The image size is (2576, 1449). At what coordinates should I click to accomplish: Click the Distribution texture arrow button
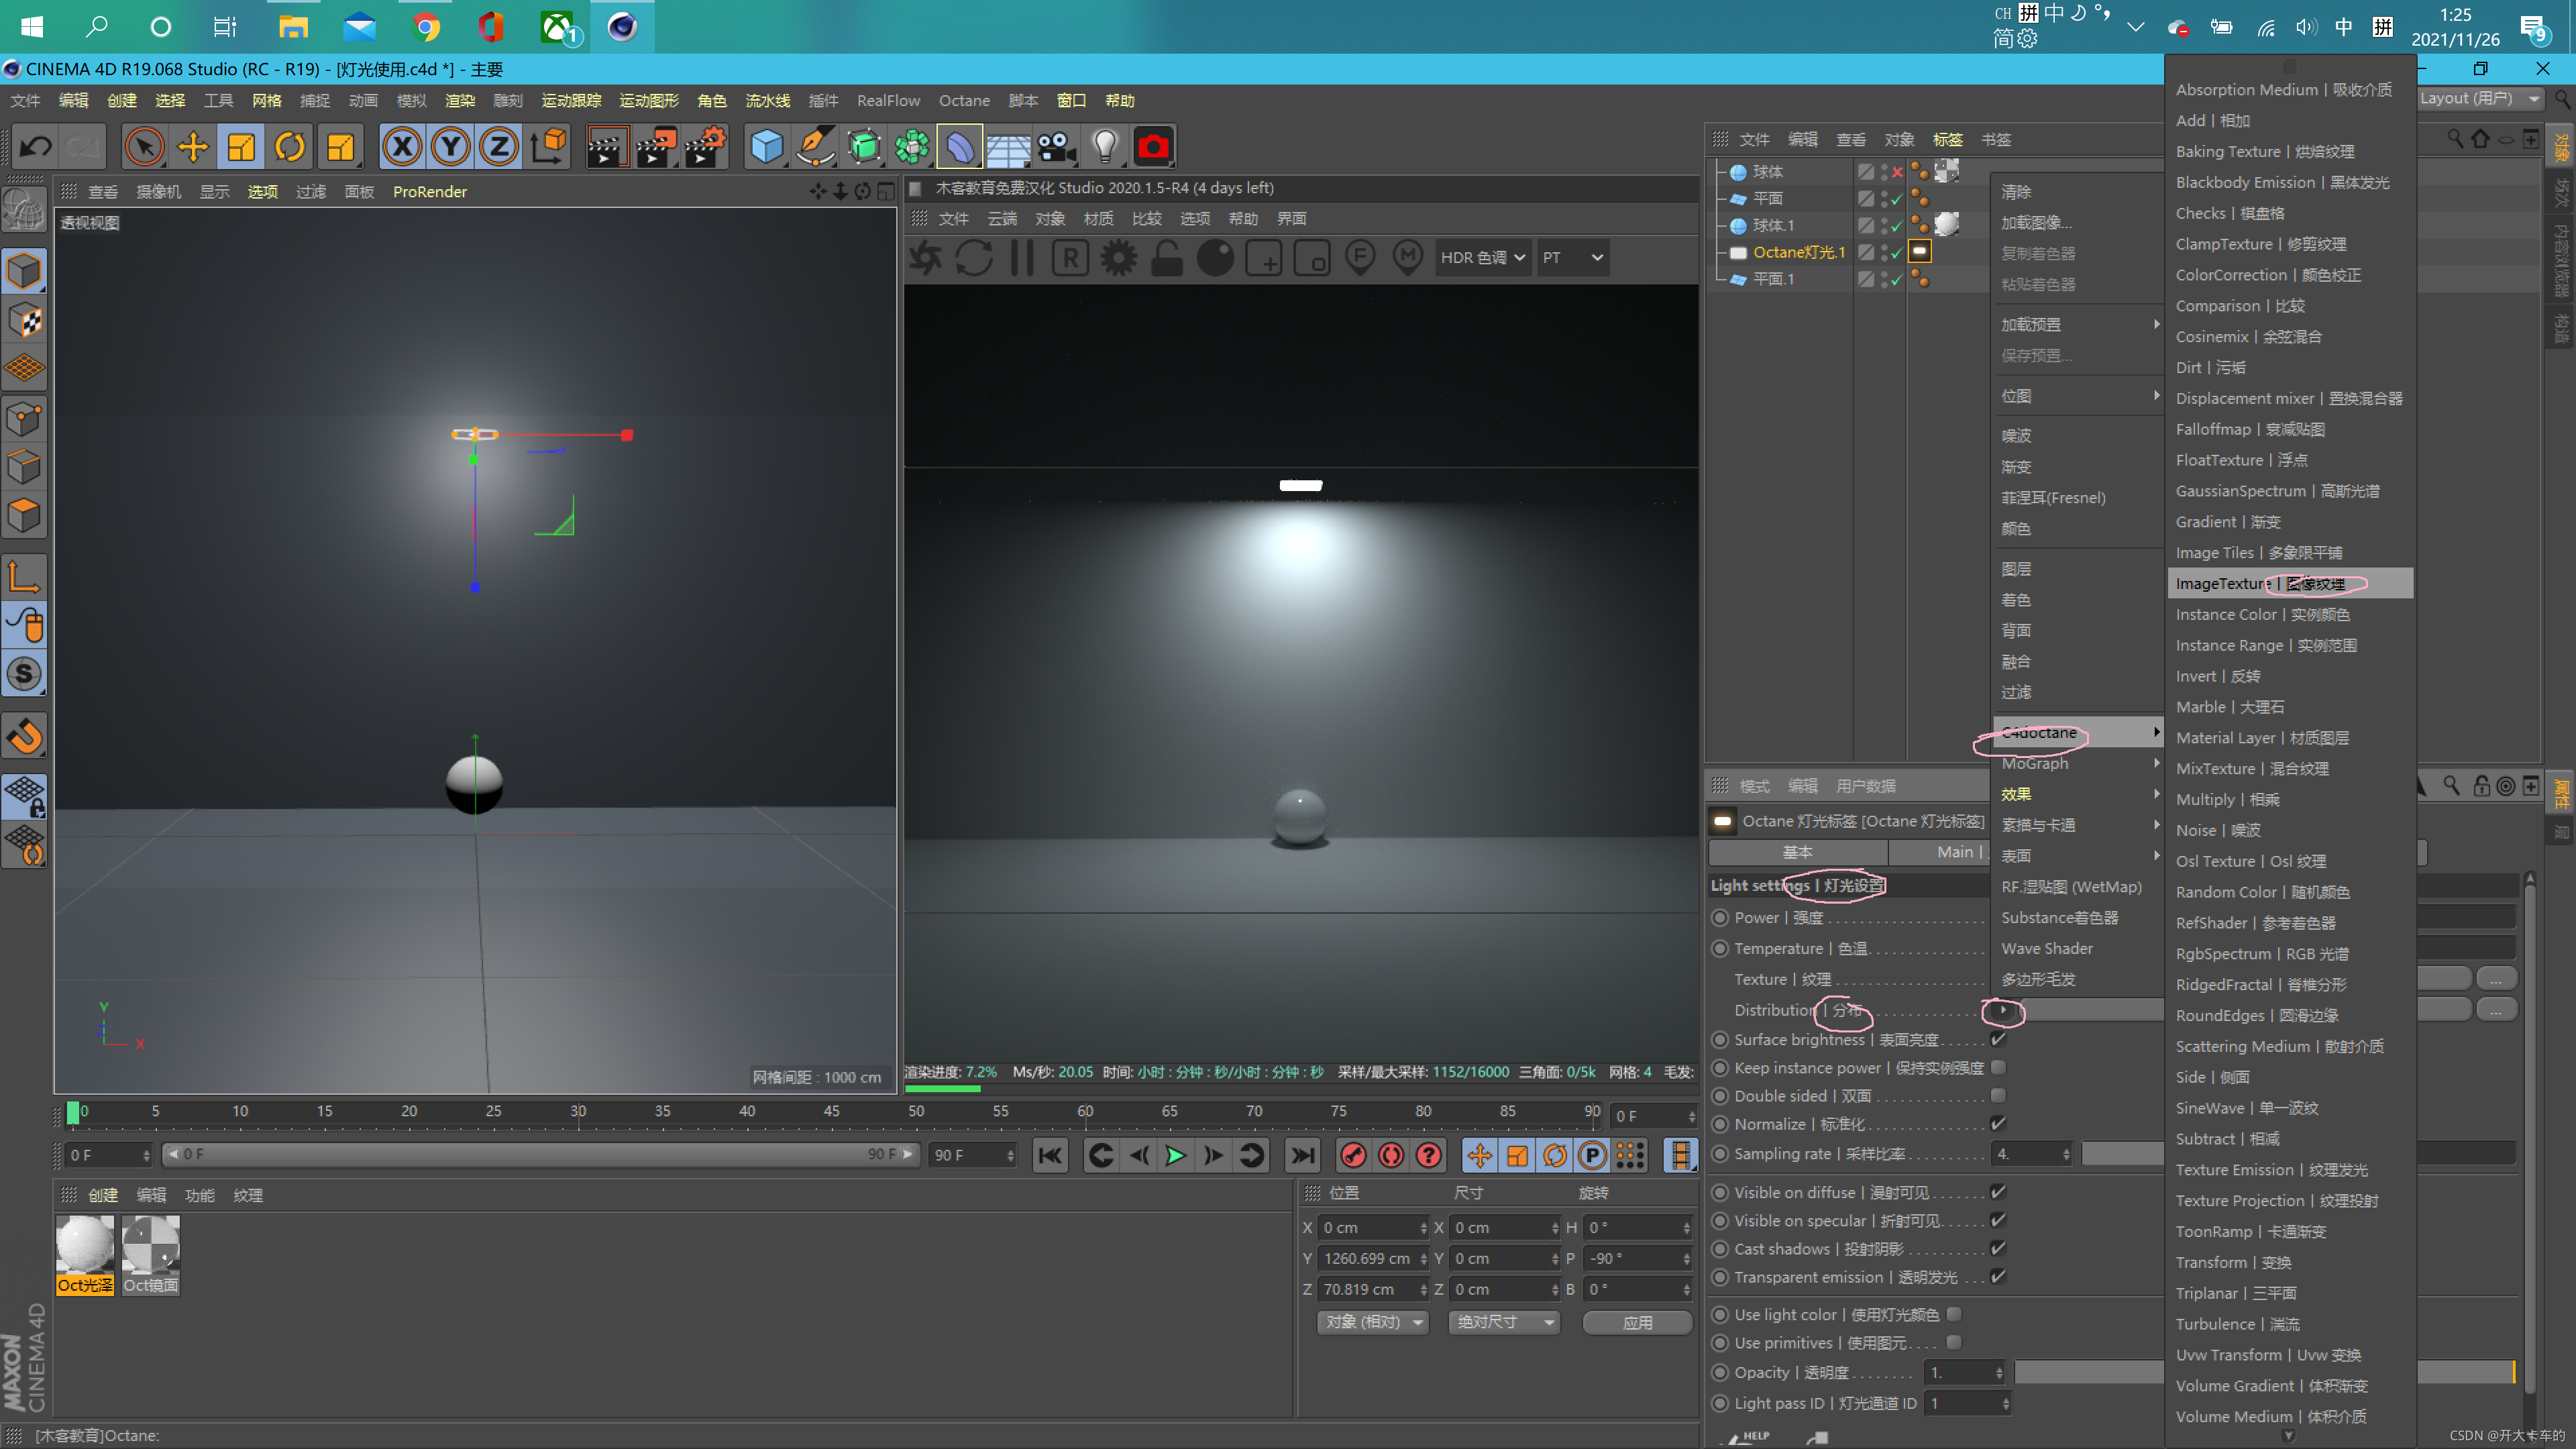pyautogui.click(x=2002, y=1010)
